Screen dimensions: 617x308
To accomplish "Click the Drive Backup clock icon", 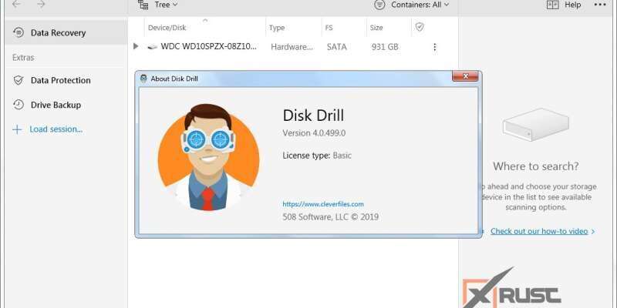I will tap(18, 105).
